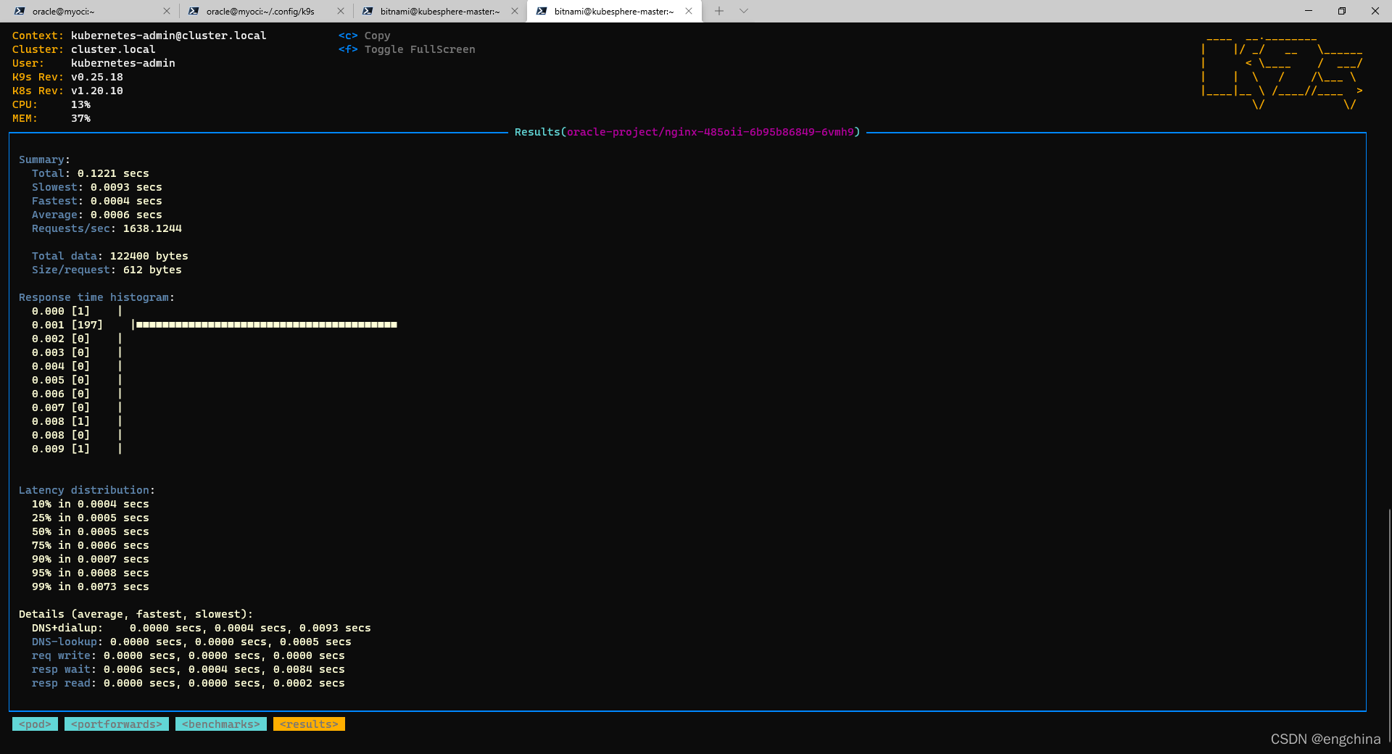1392x754 pixels.
Task: Select the <pod> breadcrumb
Action: (35, 724)
